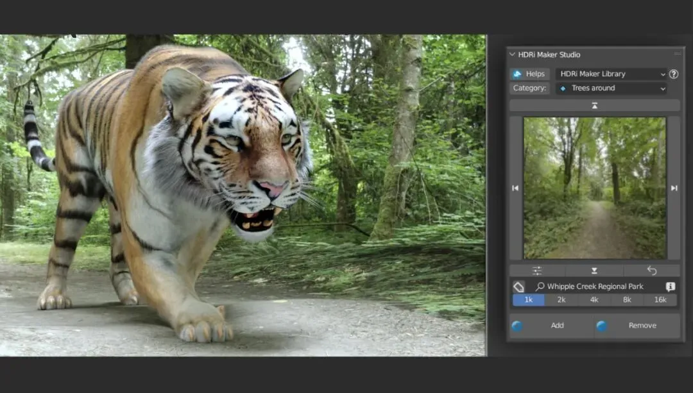This screenshot has width=693, height=393.
Task: Choose the 4k resolution option
Action: tap(594, 300)
